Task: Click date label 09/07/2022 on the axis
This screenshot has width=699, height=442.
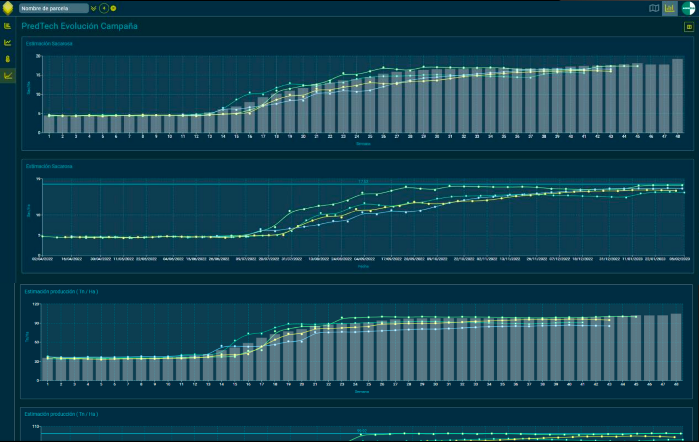Action: coord(246,259)
